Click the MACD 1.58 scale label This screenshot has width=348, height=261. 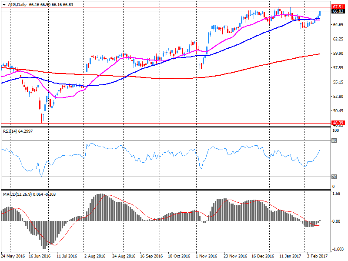click(x=336, y=194)
